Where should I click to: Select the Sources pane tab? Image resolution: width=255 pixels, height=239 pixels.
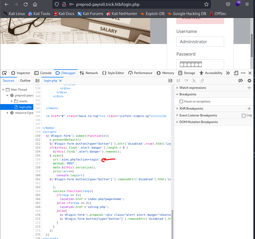point(8,81)
